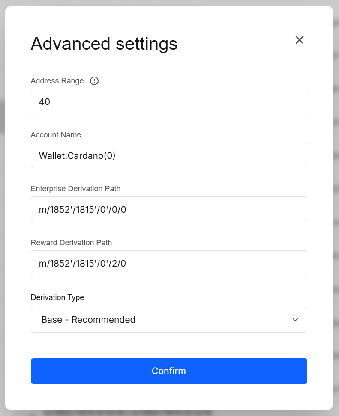Click the Account Name label text
This screenshot has height=416, width=339.
coord(56,134)
